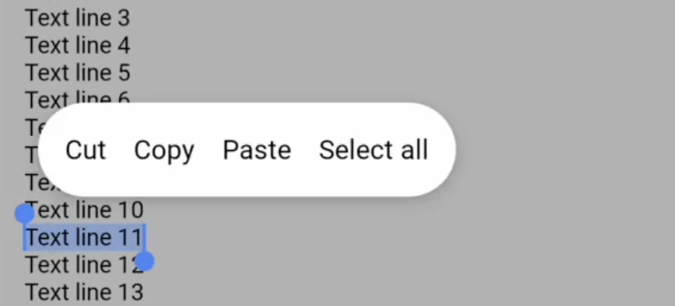
Task: Choose Copy from the text menu
Action: point(164,150)
